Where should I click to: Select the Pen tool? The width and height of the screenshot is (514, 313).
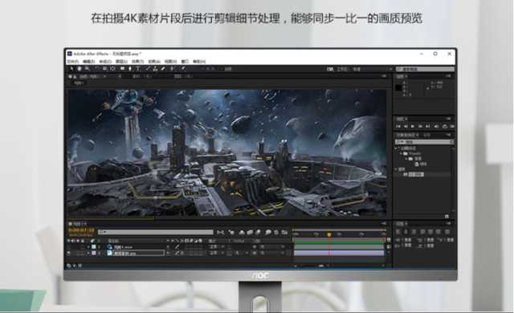tap(130, 69)
